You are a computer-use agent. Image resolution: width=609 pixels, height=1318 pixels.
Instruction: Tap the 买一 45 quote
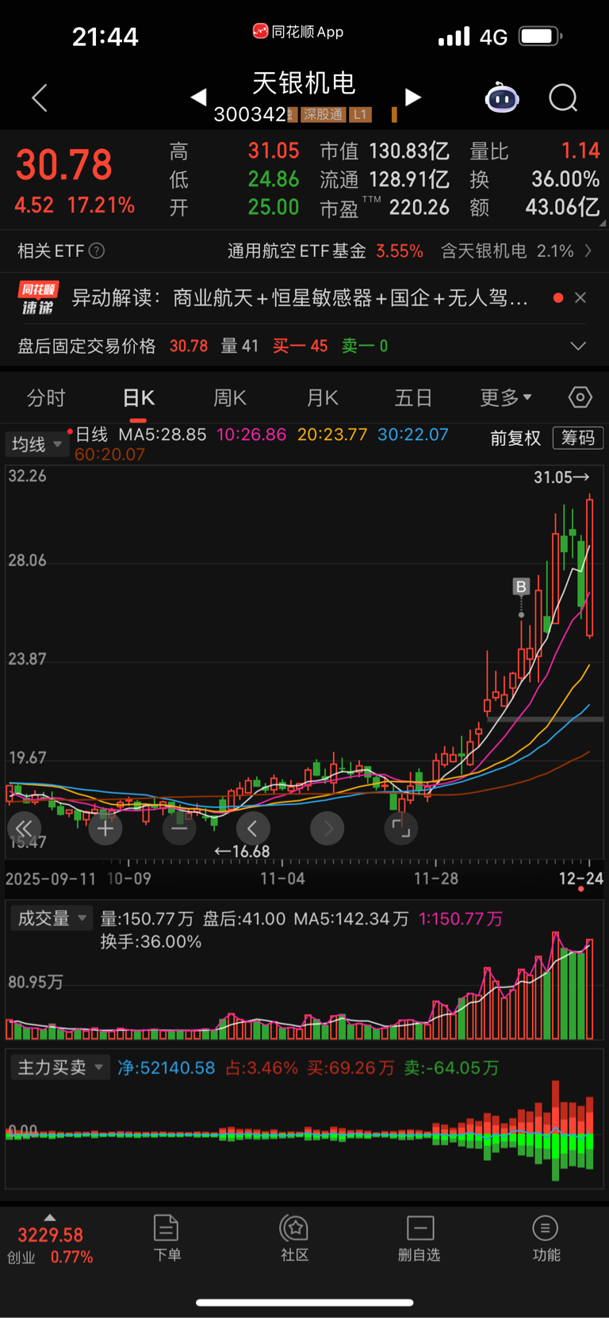[300, 346]
